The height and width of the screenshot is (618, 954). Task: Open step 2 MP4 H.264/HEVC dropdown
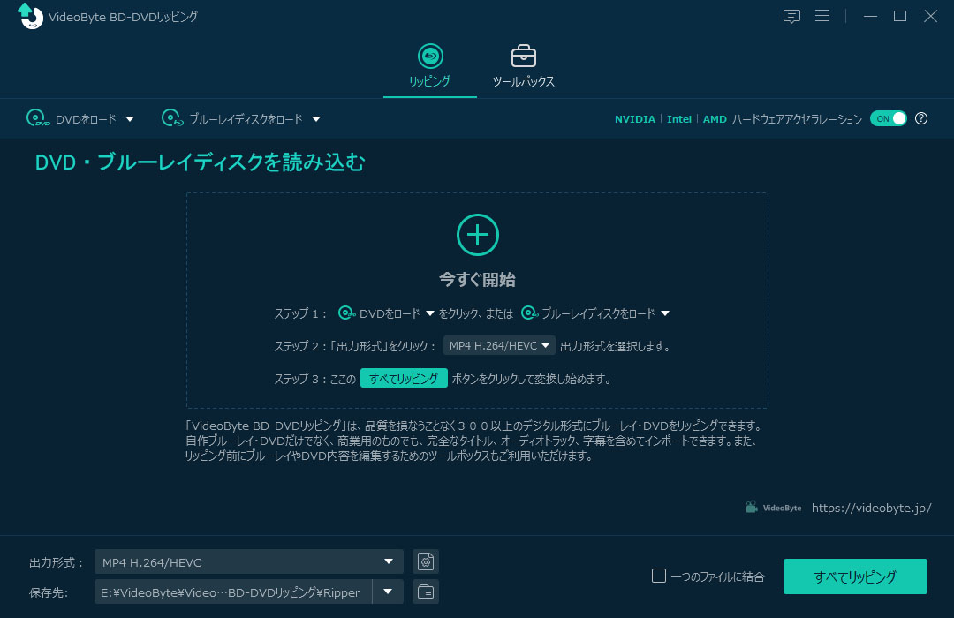(499, 345)
